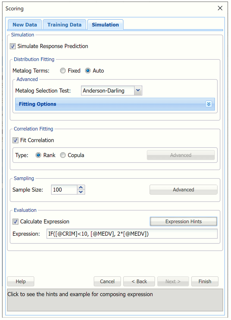Toggle Simulate Response Prediction
Viewport: 231px width, 320px height.
(12, 46)
